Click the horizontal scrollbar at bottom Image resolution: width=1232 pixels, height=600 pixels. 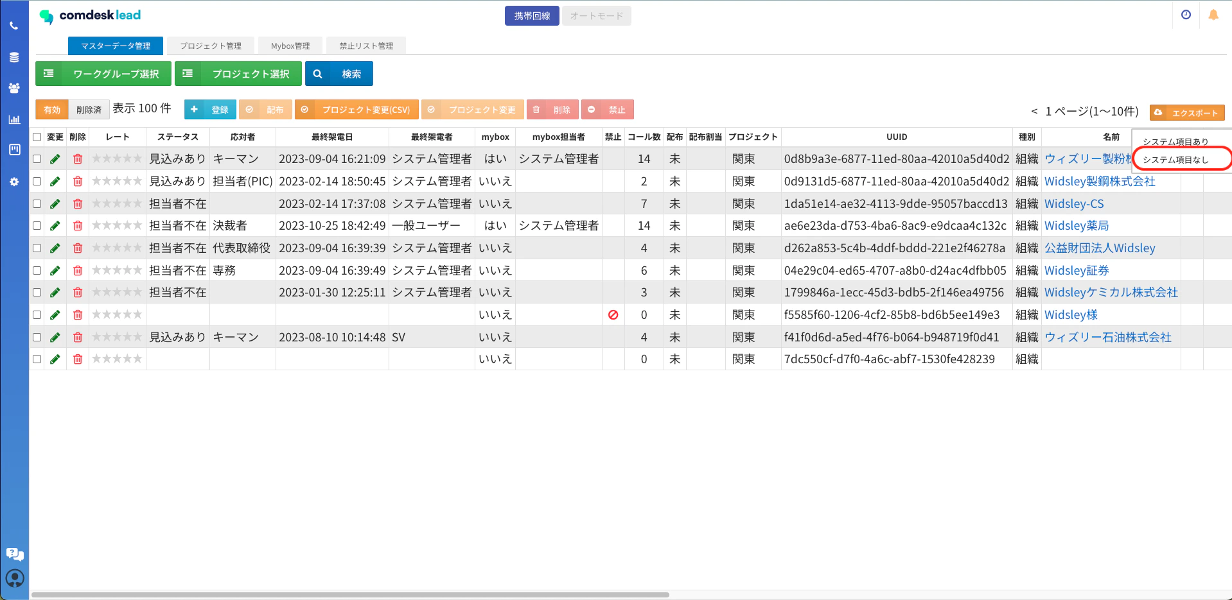point(350,595)
